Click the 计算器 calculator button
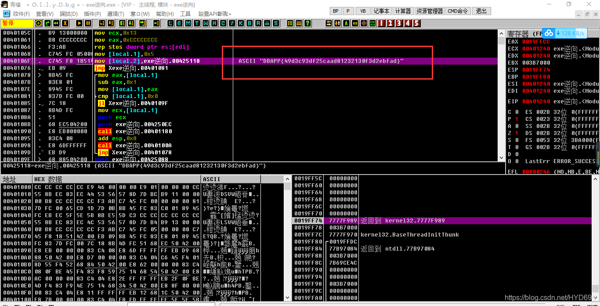 403,11
